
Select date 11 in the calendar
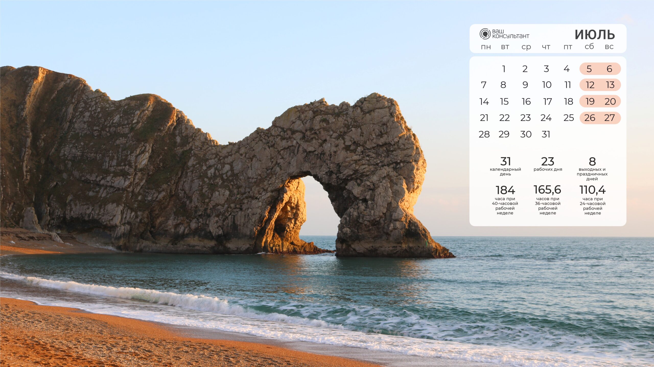coord(568,85)
